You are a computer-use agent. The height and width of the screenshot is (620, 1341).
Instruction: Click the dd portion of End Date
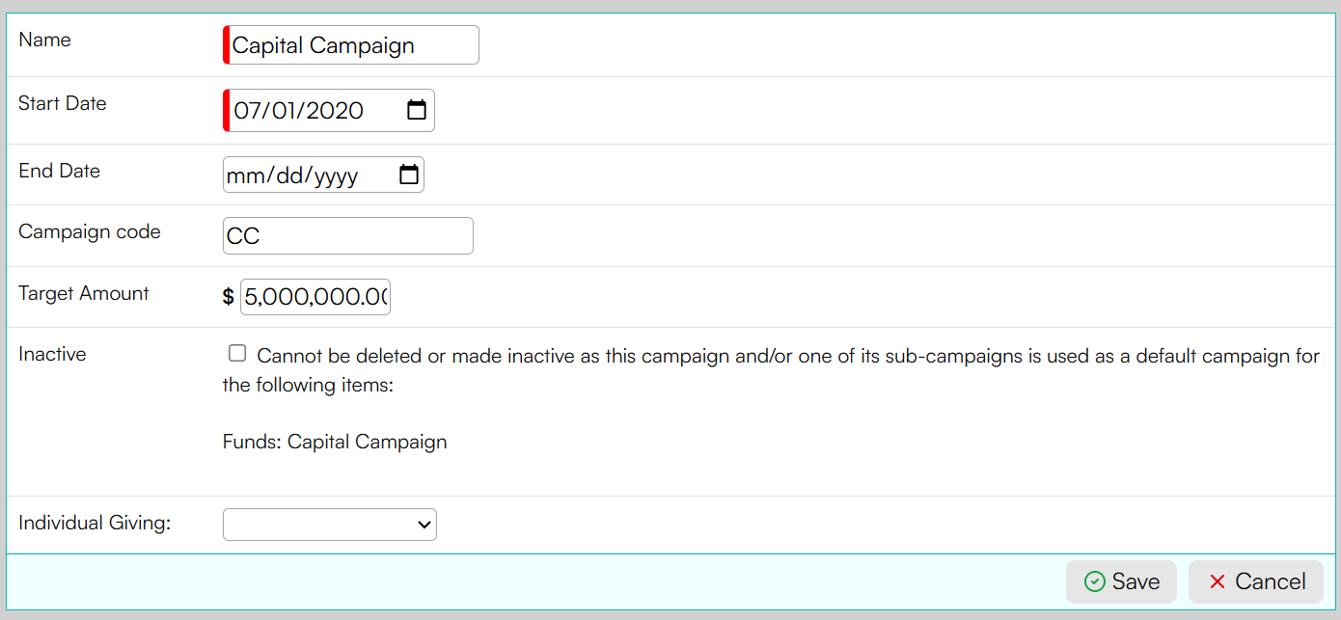click(x=284, y=175)
